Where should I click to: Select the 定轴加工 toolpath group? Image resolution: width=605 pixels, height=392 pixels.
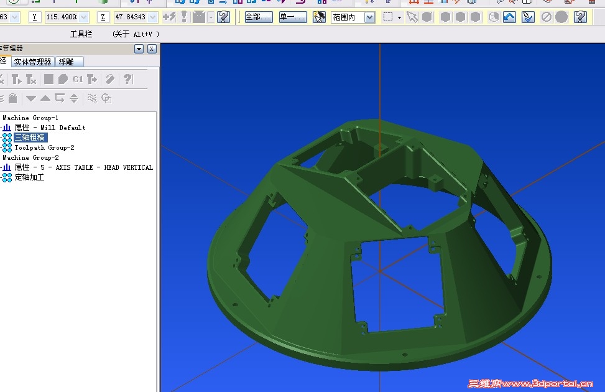[x=29, y=177]
